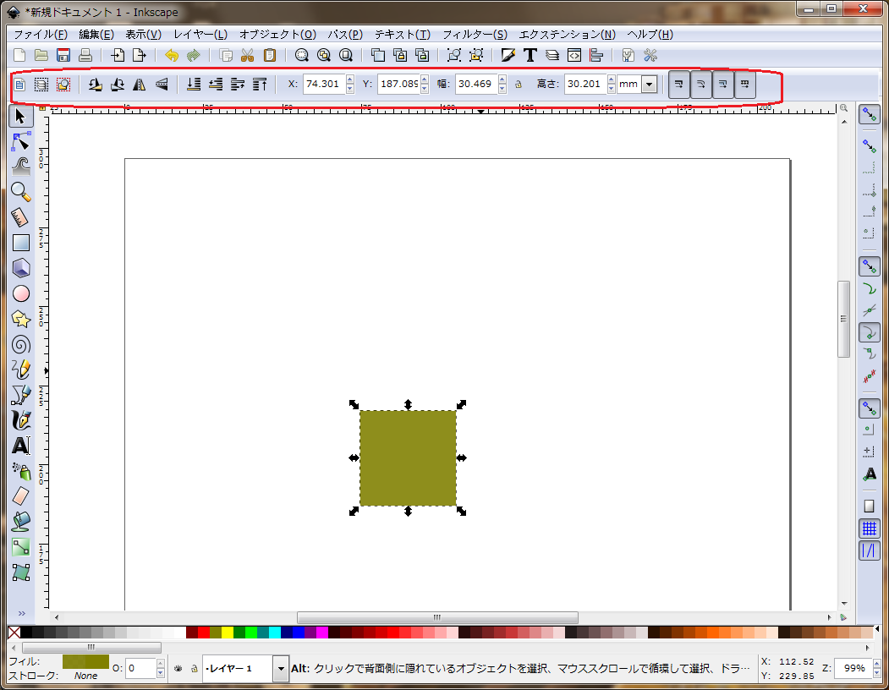This screenshot has width=889, height=690.
Task: Click the Undo button
Action: point(170,55)
